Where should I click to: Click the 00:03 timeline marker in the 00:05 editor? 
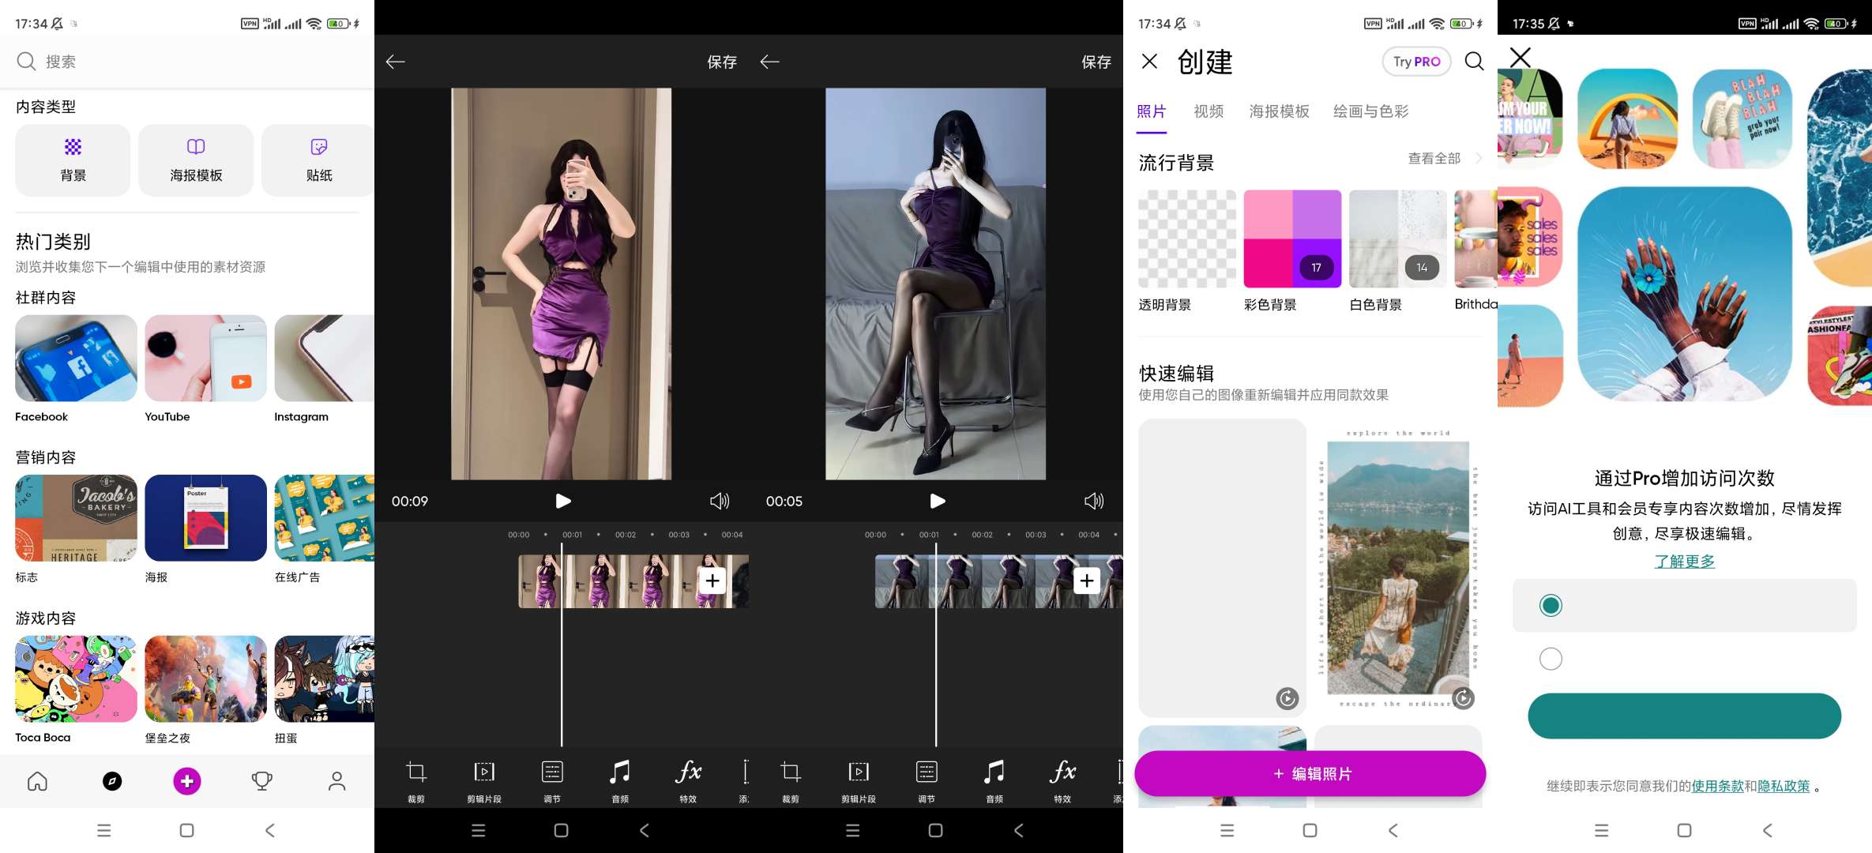(x=1036, y=535)
